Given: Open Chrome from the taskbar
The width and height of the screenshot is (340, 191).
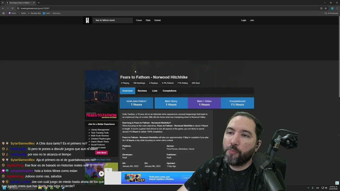Looking at the screenshot, I should point(46,188).
